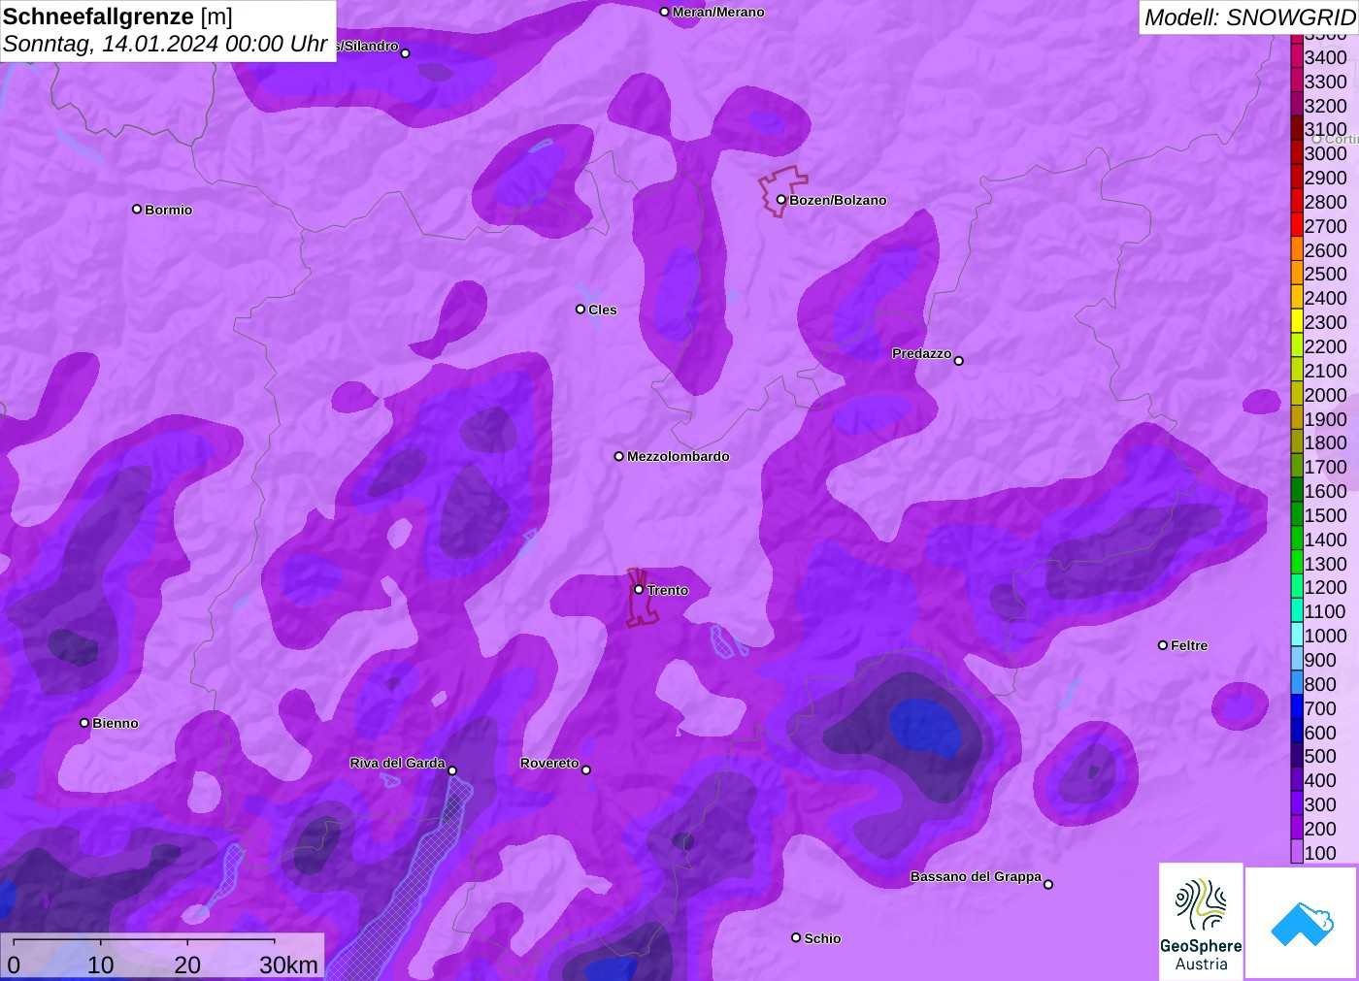The height and width of the screenshot is (981, 1359).
Task: Click the Modell: SNOWGRID label
Action: click(1249, 17)
